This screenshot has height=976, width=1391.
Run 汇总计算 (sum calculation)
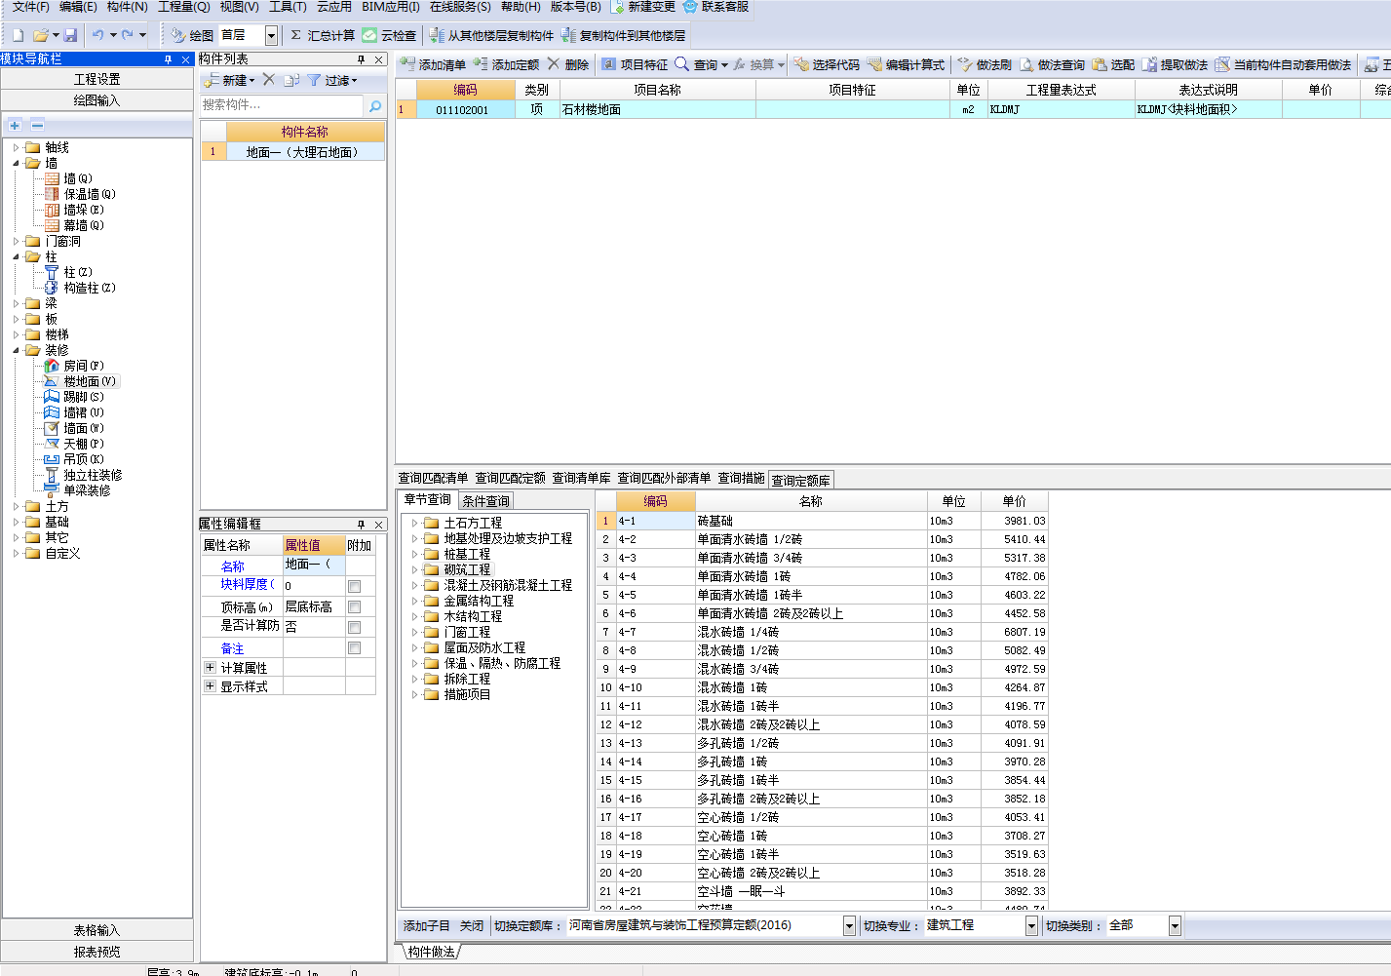coord(322,35)
